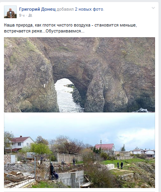Click the word "добавил" in the post header
161x192 pixels.
click(65, 9)
